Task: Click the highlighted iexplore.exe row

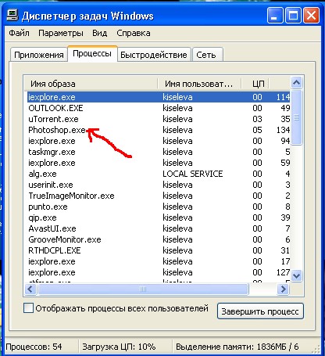Action: [159, 97]
